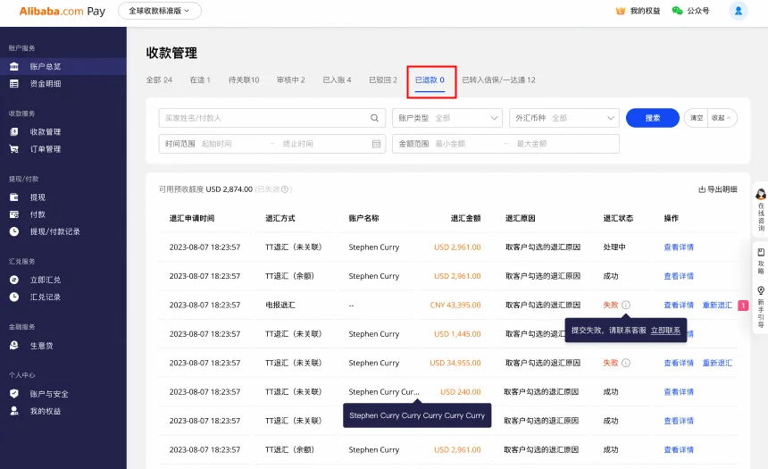768x469 pixels.
Task: Click the 最小金额 input field
Action: tap(464, 144)
